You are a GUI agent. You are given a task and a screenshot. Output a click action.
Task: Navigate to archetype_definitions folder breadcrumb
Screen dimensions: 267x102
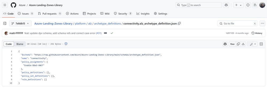click(x=107, y=24)
